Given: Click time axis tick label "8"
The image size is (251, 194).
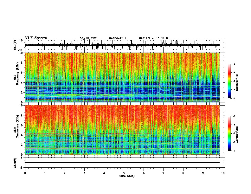Looking at the screenshot, I should tap(183, 173).
